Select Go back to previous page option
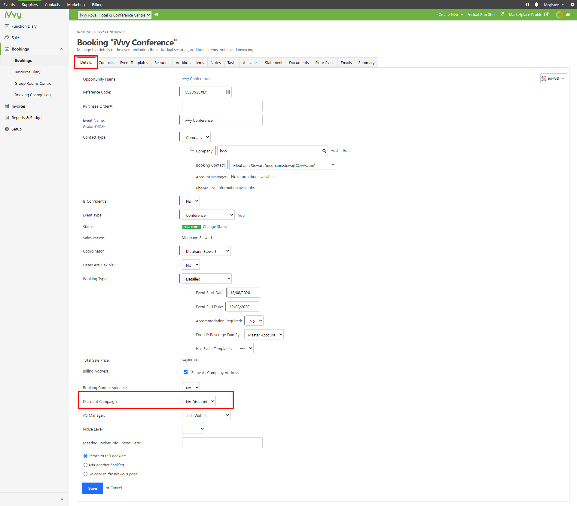 point(85,474)
